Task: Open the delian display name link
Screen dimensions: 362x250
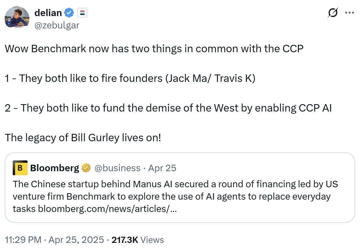Action: point(48,13)
